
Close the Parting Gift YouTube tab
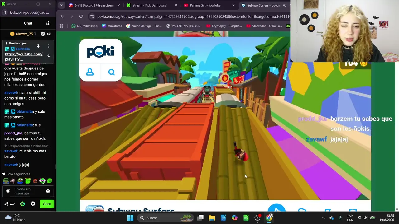233,5
